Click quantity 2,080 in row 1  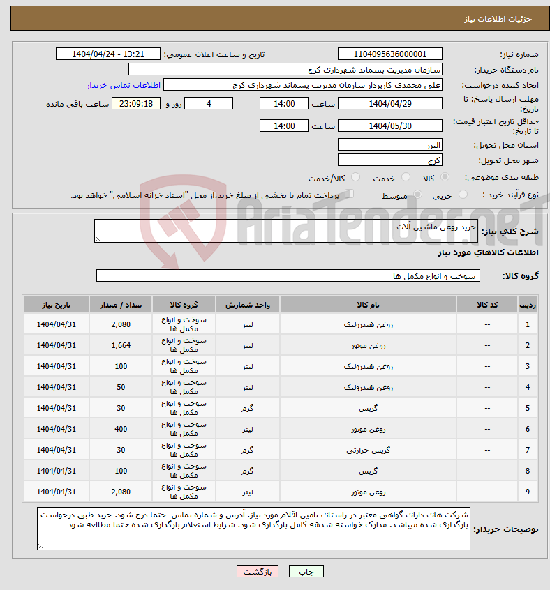click(121, 324)
